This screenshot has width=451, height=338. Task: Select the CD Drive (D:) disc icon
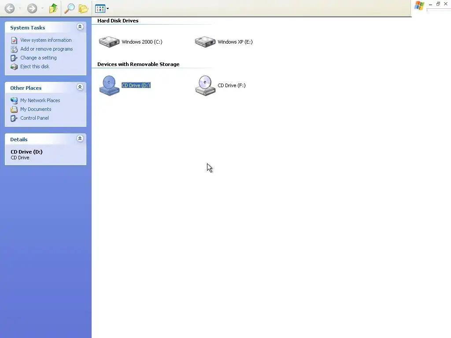pos(109,85)
